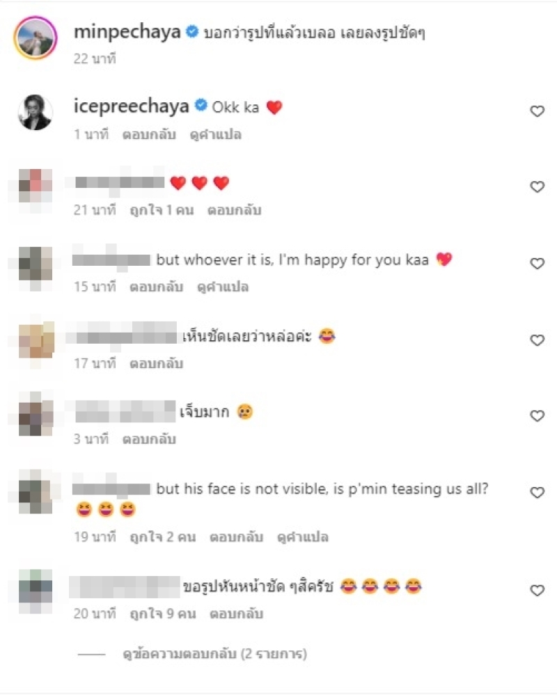Open minpechaya's profile picture story
The height and width of the screenshot is (695, 557).
tap(36, 38)
